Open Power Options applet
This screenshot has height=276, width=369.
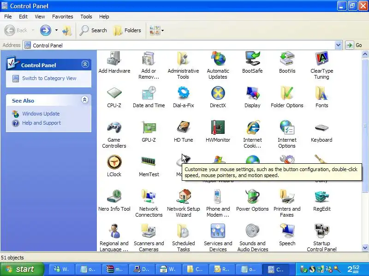coord(252,201)
